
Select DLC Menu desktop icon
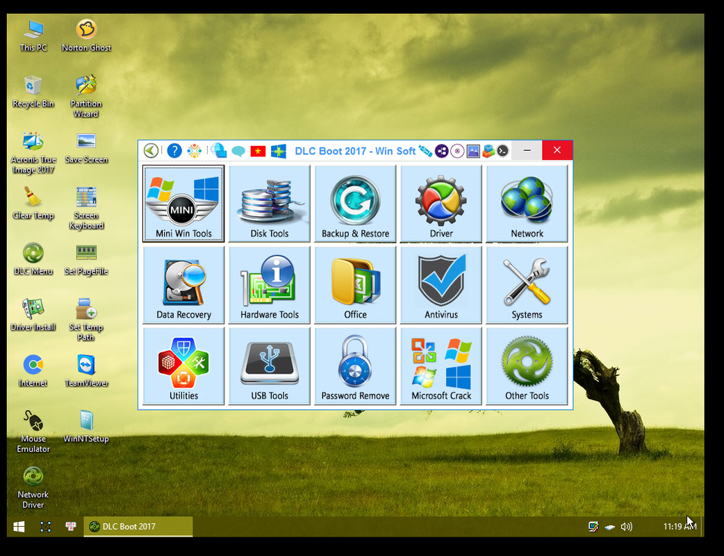(33, 259)
